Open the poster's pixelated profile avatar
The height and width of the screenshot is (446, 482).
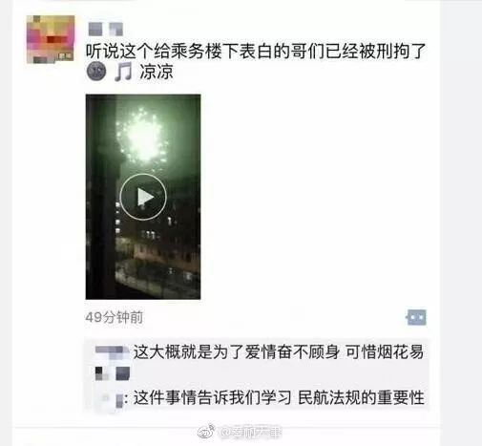coord(51,39)
